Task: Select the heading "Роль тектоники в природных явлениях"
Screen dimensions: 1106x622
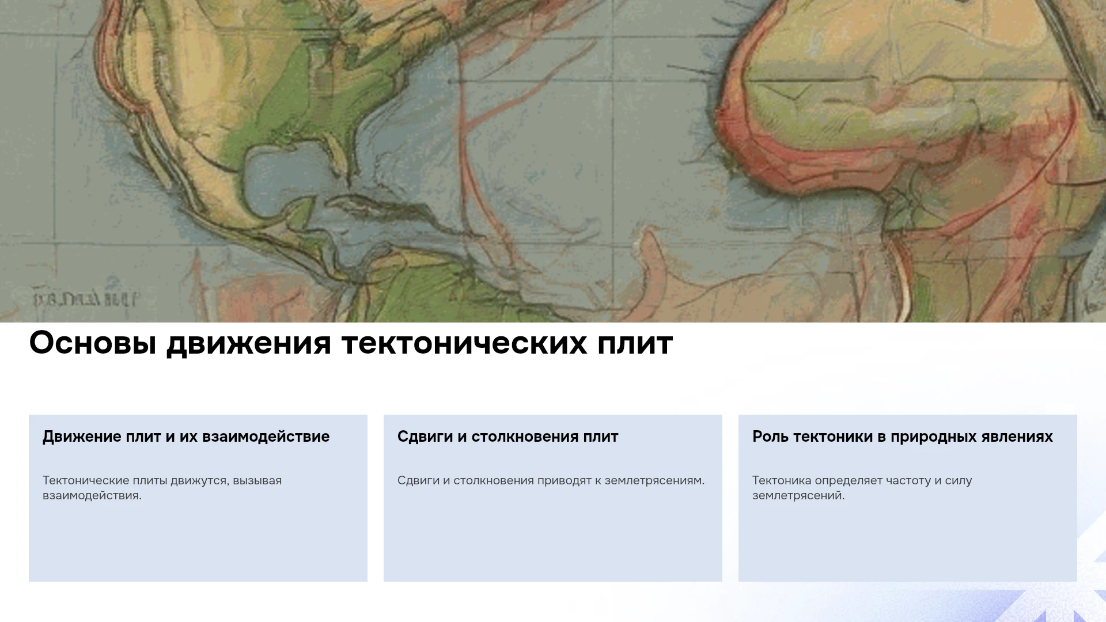Action: (902, 437)
